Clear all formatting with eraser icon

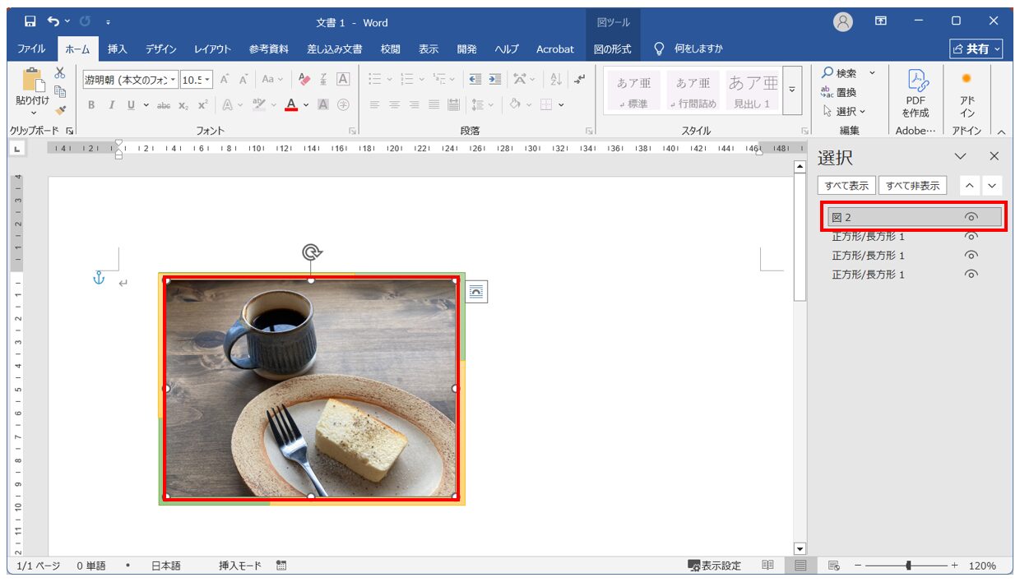(304, 80)
